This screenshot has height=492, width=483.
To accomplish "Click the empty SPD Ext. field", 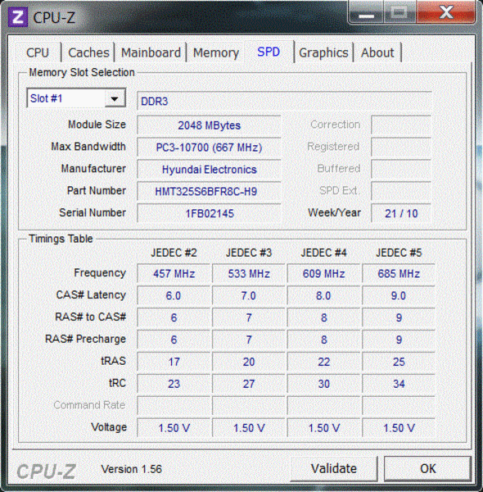I will click(401, 191).
